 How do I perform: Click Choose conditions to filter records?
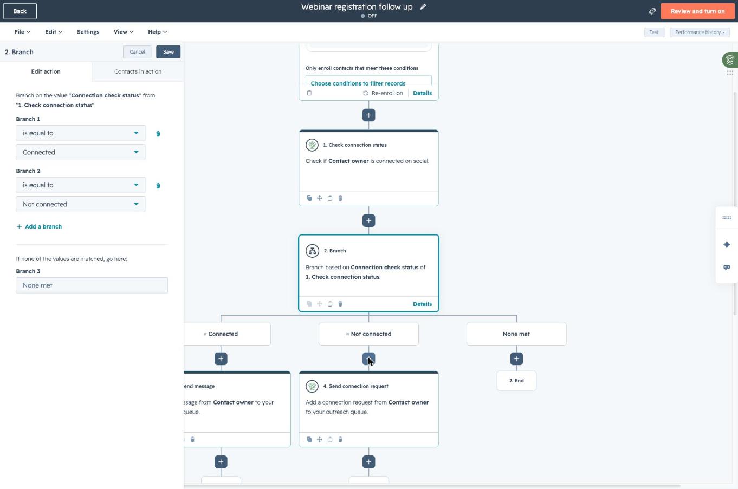358,83
